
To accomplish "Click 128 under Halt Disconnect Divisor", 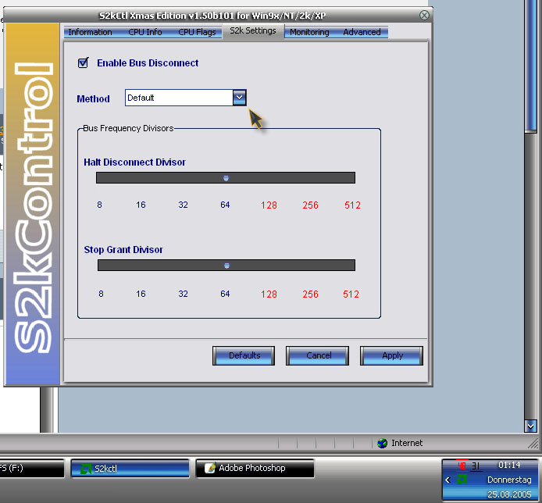I will tap(269, 205).
